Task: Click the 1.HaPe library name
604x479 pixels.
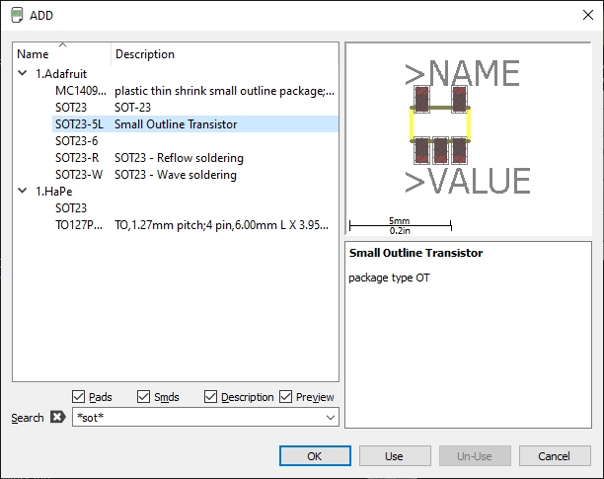Action: (x=54, y=192)
